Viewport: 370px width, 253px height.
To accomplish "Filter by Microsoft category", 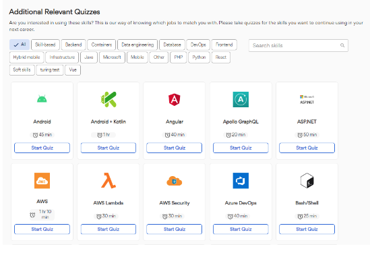I will [x=112, y=57].
